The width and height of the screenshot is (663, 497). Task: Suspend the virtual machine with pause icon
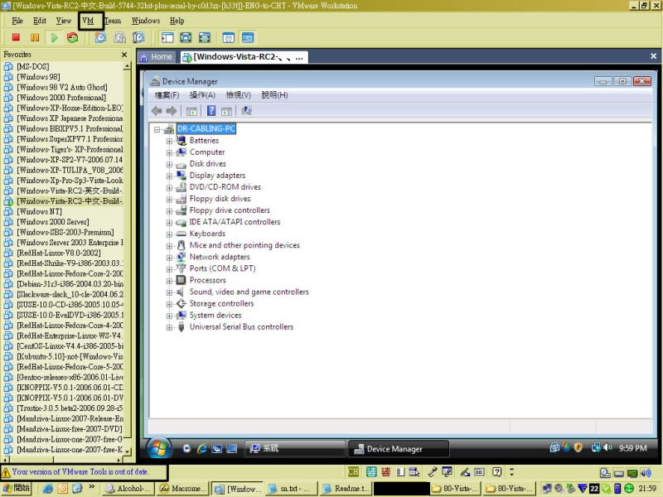click(35, 37)
